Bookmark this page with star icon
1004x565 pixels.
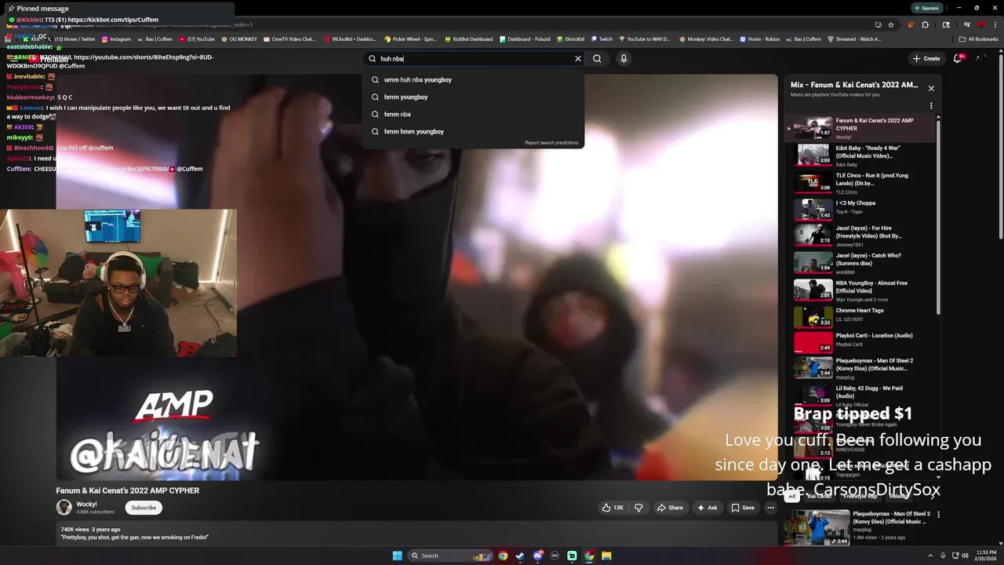pyautogui.click(x=891, y=24)
